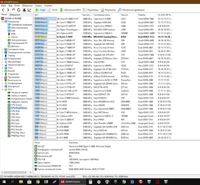This screenshot has height=185, width=200.
Task: Open Google Chrome from the taskbar
Action: point(37,181)
